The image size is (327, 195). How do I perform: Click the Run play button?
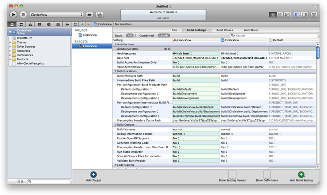(13, 14)
